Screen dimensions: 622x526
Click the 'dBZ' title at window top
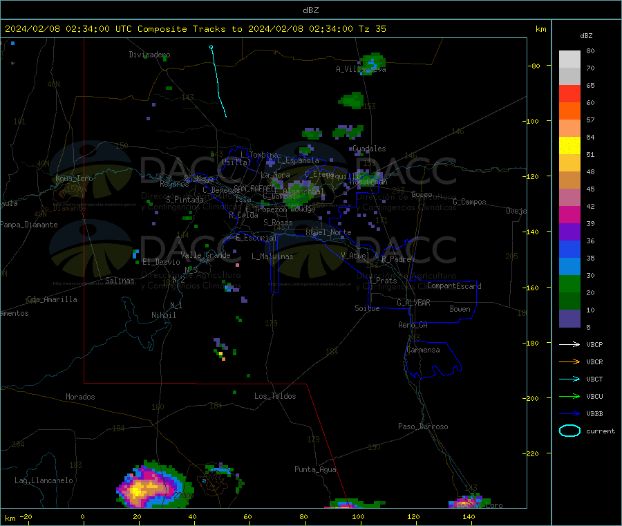(x=310, y=10)
